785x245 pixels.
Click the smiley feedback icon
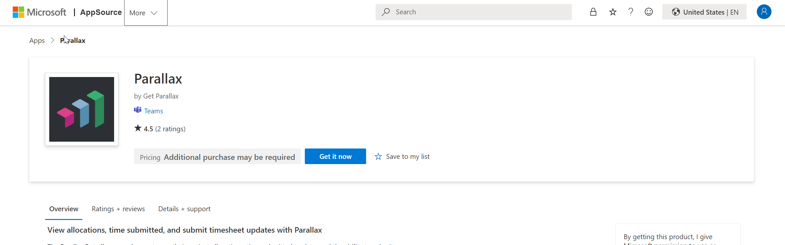(649, 12)
